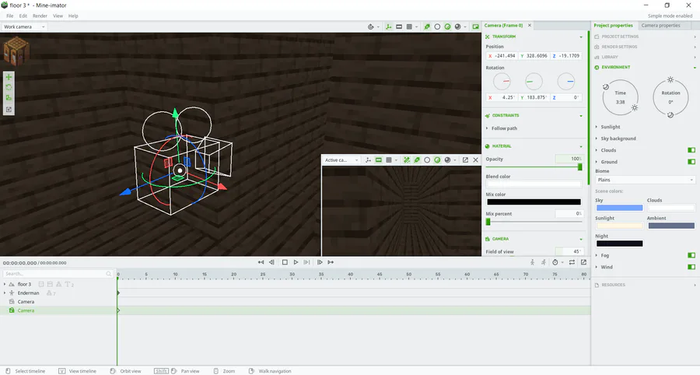The height and width of the screenshot is (375, 700).
Task: Toggle timeline loop playback
Action: (x=572, y=262)
